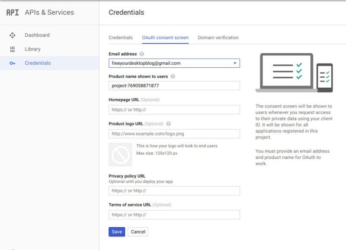
Task: Click the APIs & Services heading
Action: pos(49,13)
